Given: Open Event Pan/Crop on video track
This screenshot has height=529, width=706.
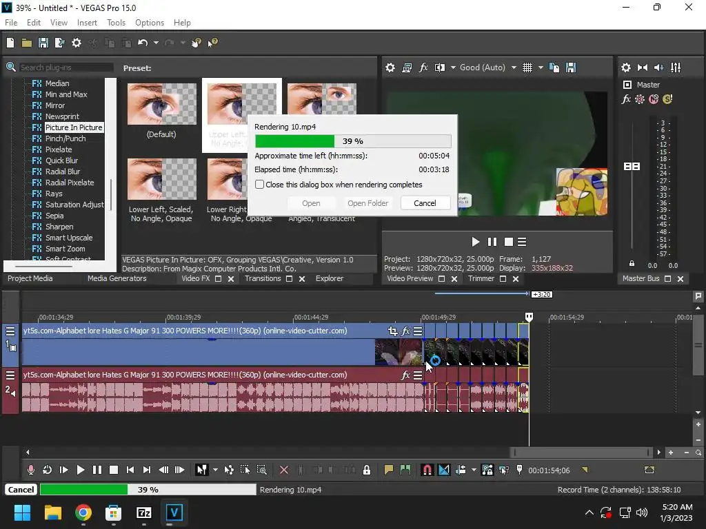Looking at the screenshot, I should coord(392,331).
